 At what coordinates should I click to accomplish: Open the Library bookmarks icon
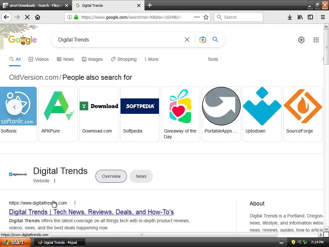tap(300, 17)
